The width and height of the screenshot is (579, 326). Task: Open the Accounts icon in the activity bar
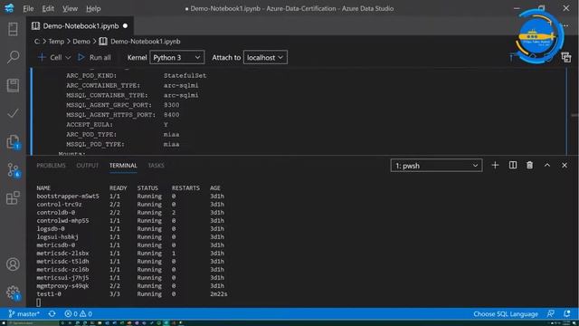[13, 264]
